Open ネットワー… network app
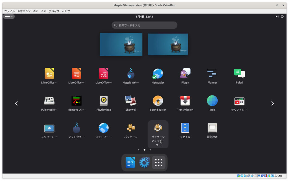 pyautogui.click(x=104, y=128)
